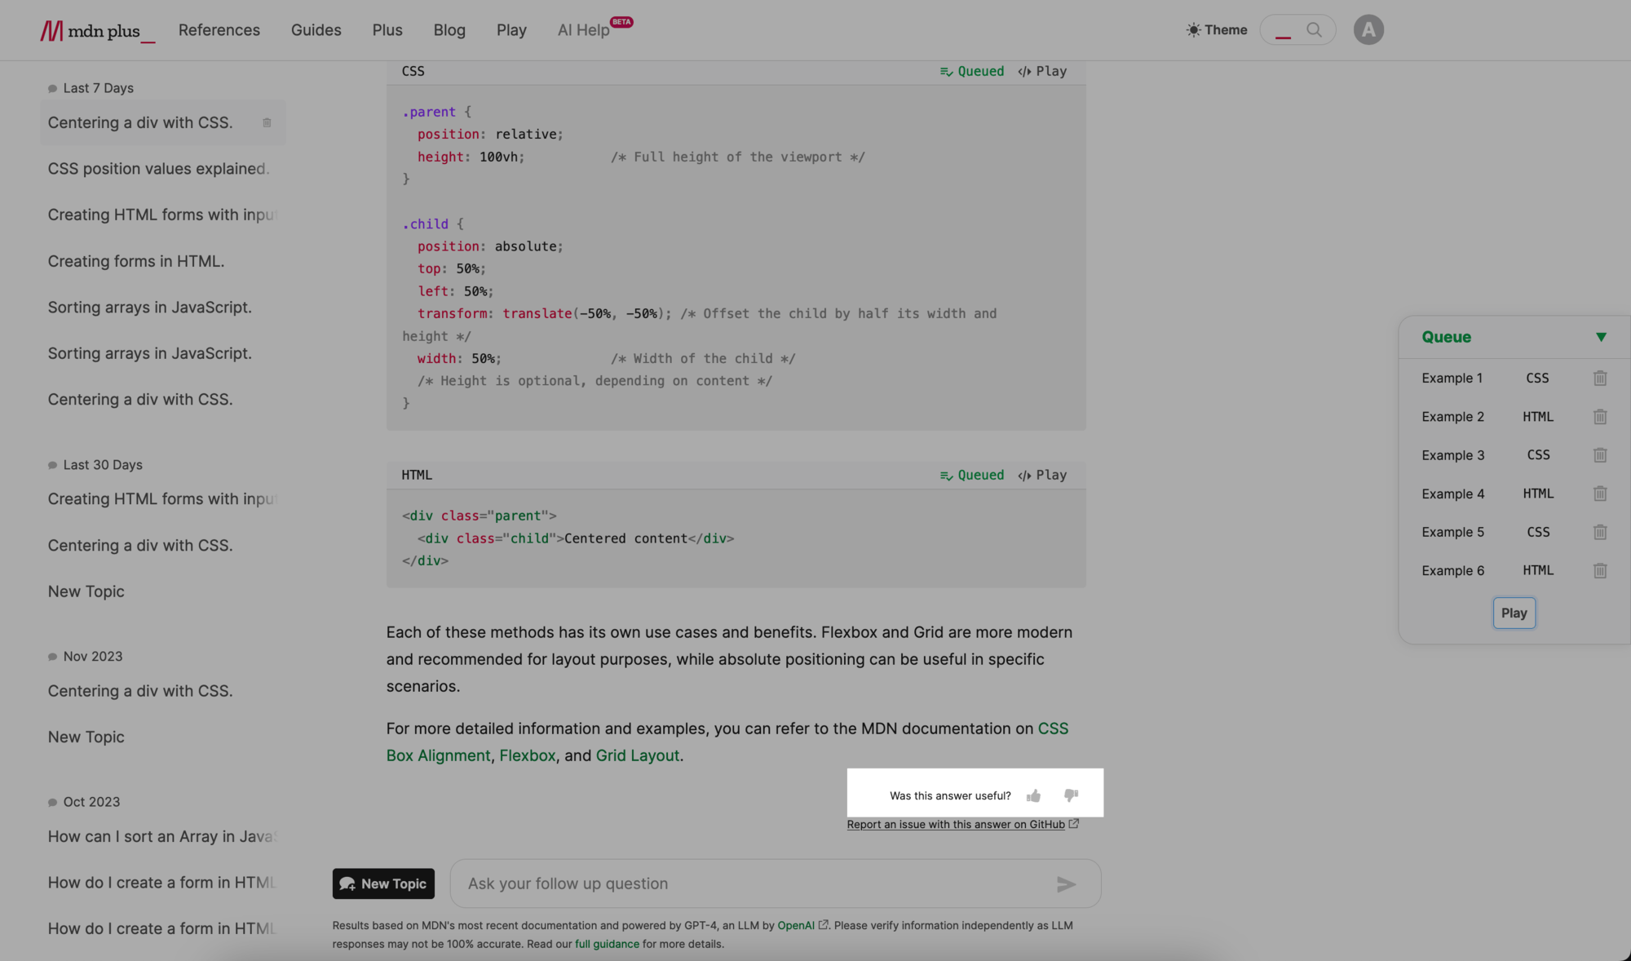Open the References navigation menu
The image size is (1631, 961).
click(x=219, y=30)
